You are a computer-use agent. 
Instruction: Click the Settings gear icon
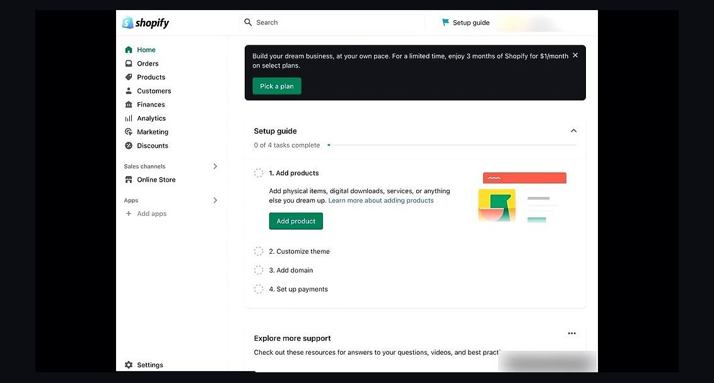[129, 365]
